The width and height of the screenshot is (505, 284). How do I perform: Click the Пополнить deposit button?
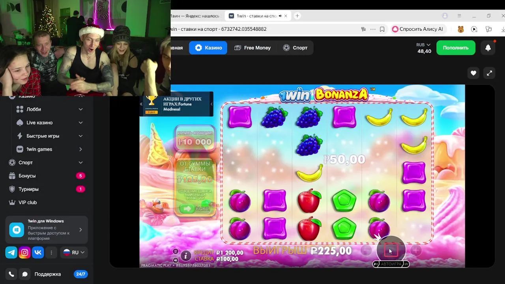(456, 48)
